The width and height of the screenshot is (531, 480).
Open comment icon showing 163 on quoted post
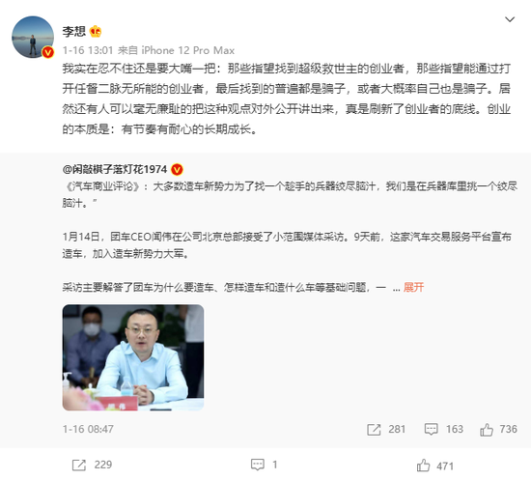pyautogui.click(x=431, y=429)
